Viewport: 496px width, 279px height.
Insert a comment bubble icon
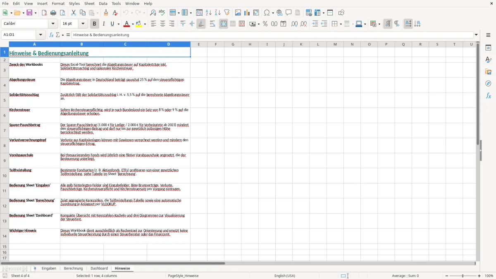coord(289,13)
